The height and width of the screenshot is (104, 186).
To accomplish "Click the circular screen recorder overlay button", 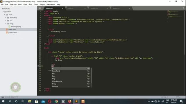I will [15, 87].
